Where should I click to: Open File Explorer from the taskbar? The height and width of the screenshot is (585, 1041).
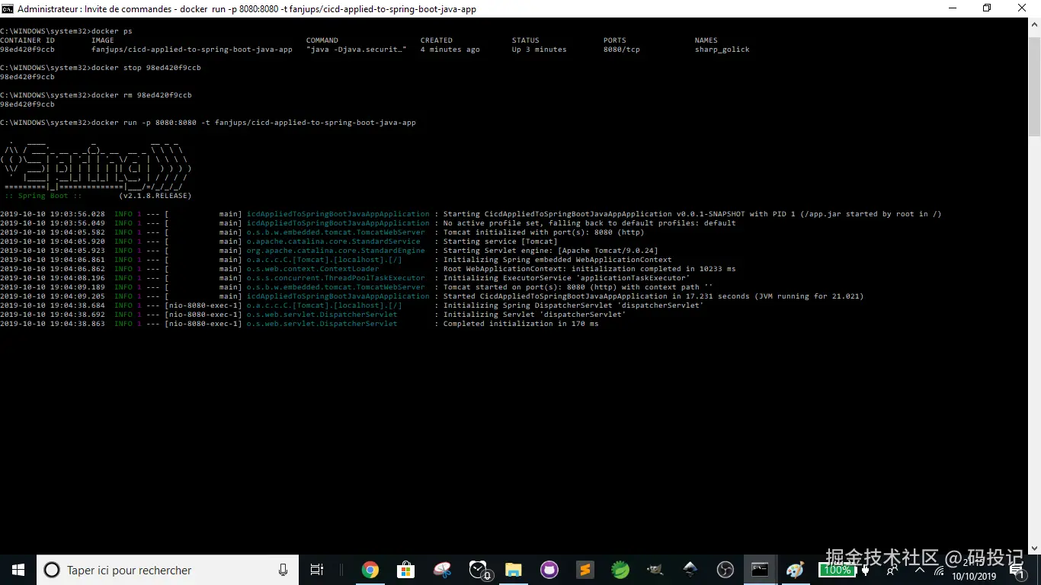[514, 570]
